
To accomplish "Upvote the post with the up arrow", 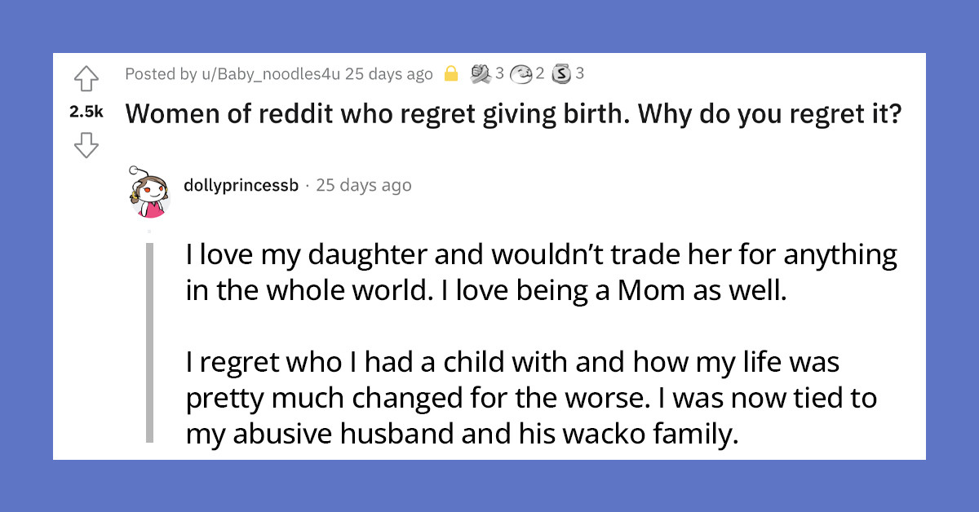I will click(x=86, y=80).
